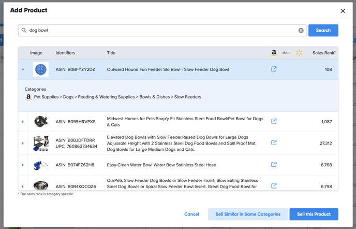Click the Search button

click(323, 30)
